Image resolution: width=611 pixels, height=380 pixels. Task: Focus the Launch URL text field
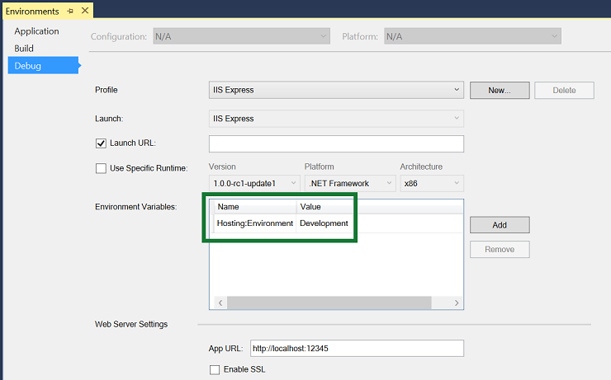(336, 144)
